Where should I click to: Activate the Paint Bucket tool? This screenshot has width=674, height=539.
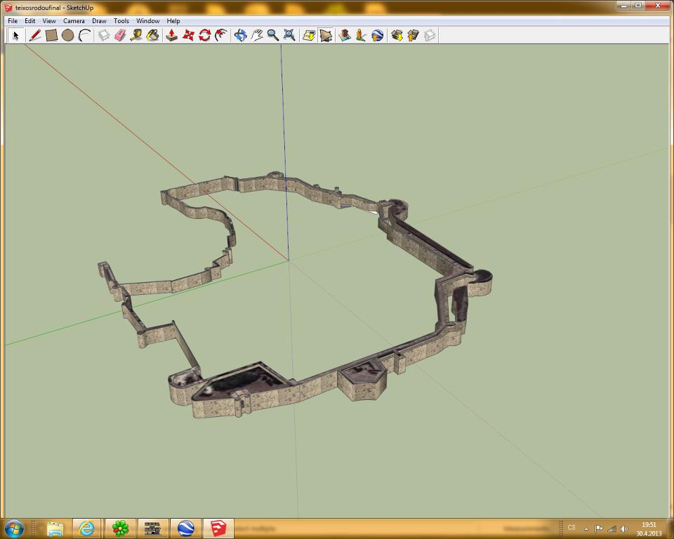[x=152, y=35]
